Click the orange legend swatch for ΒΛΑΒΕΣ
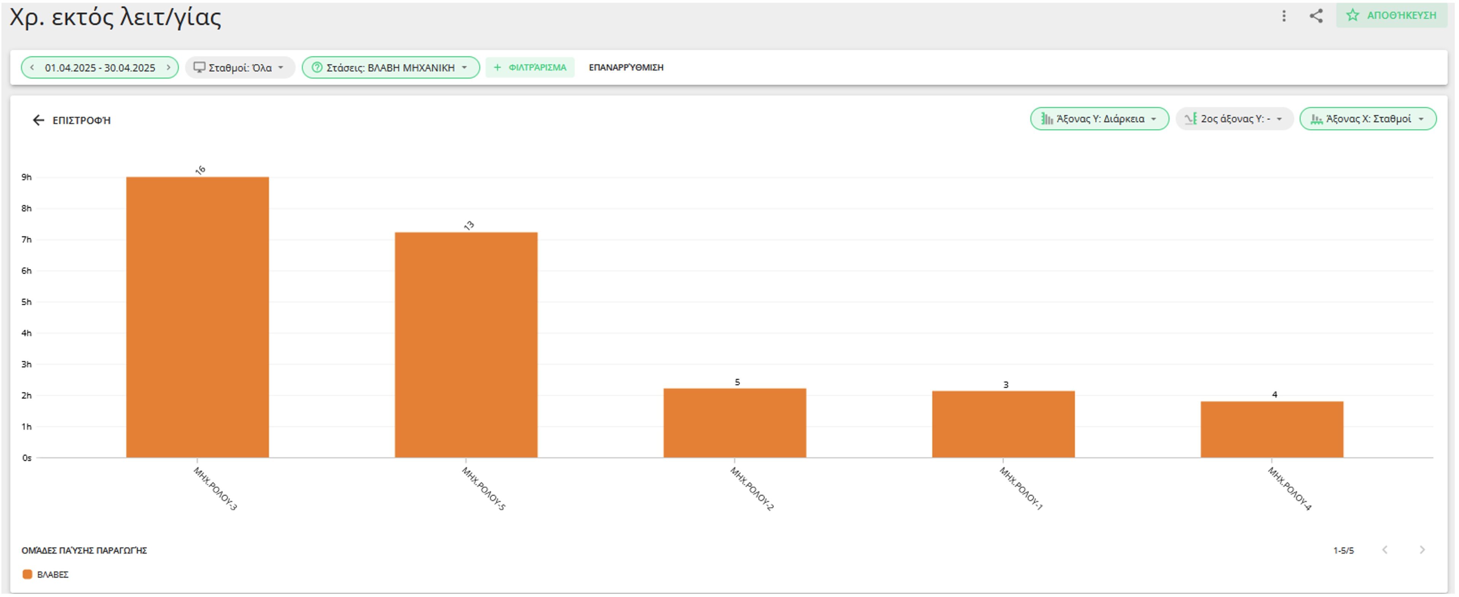Viewport: 1459px width, 597px height. tap(28, 574)
